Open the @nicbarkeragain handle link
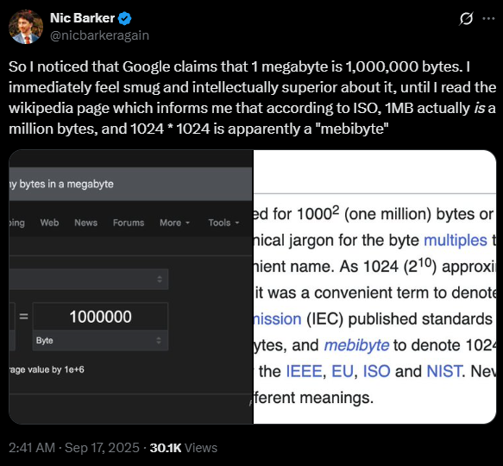503x466 pixels. (x=99, y=35)
